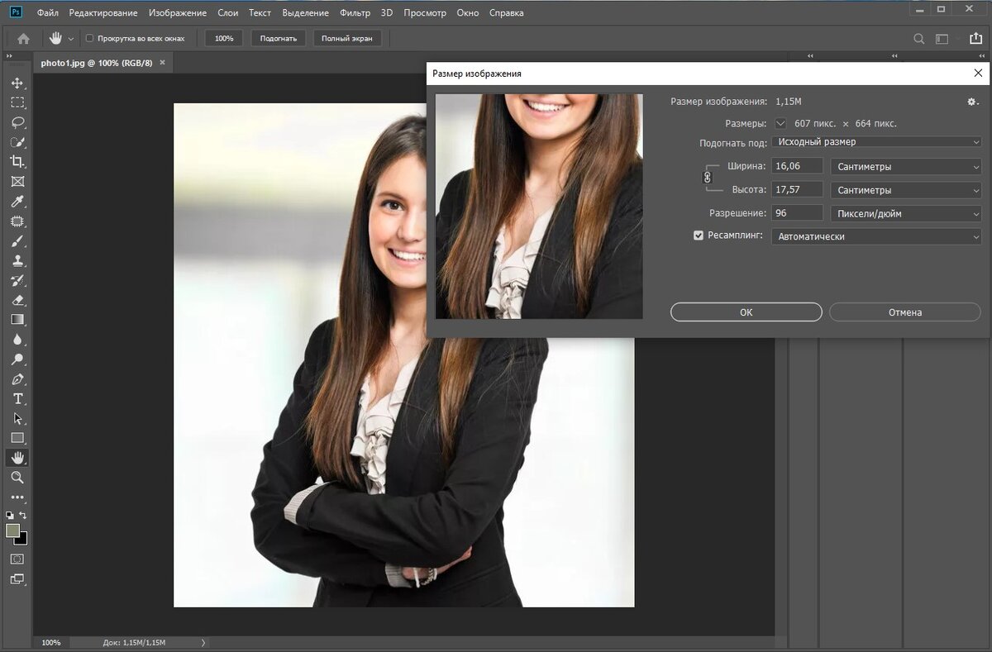
Task: Select the Horizontal Type tool
Action: 17,399
